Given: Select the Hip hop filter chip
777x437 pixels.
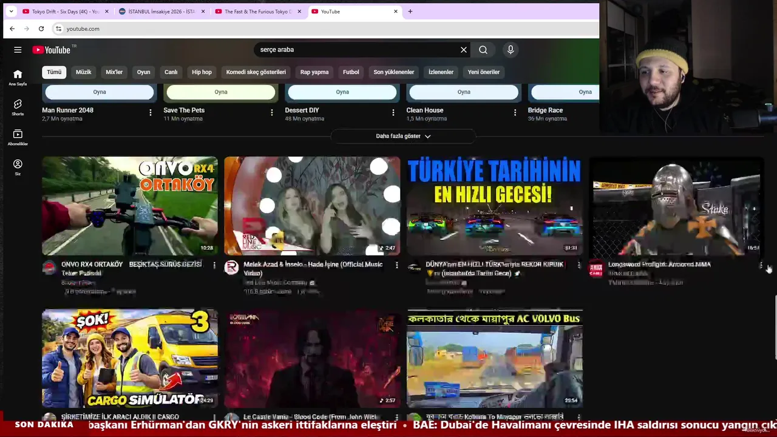Looking at the screenshot, I should [x=202, y=72].
